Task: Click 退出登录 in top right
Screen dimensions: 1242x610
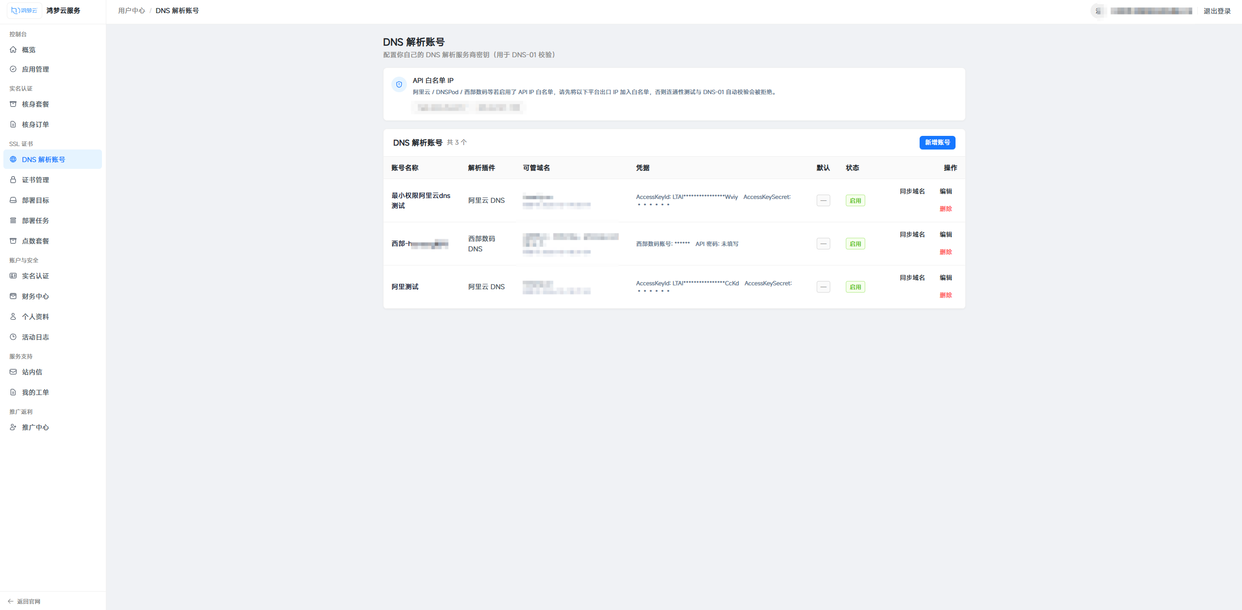Action: [1217, 11]
